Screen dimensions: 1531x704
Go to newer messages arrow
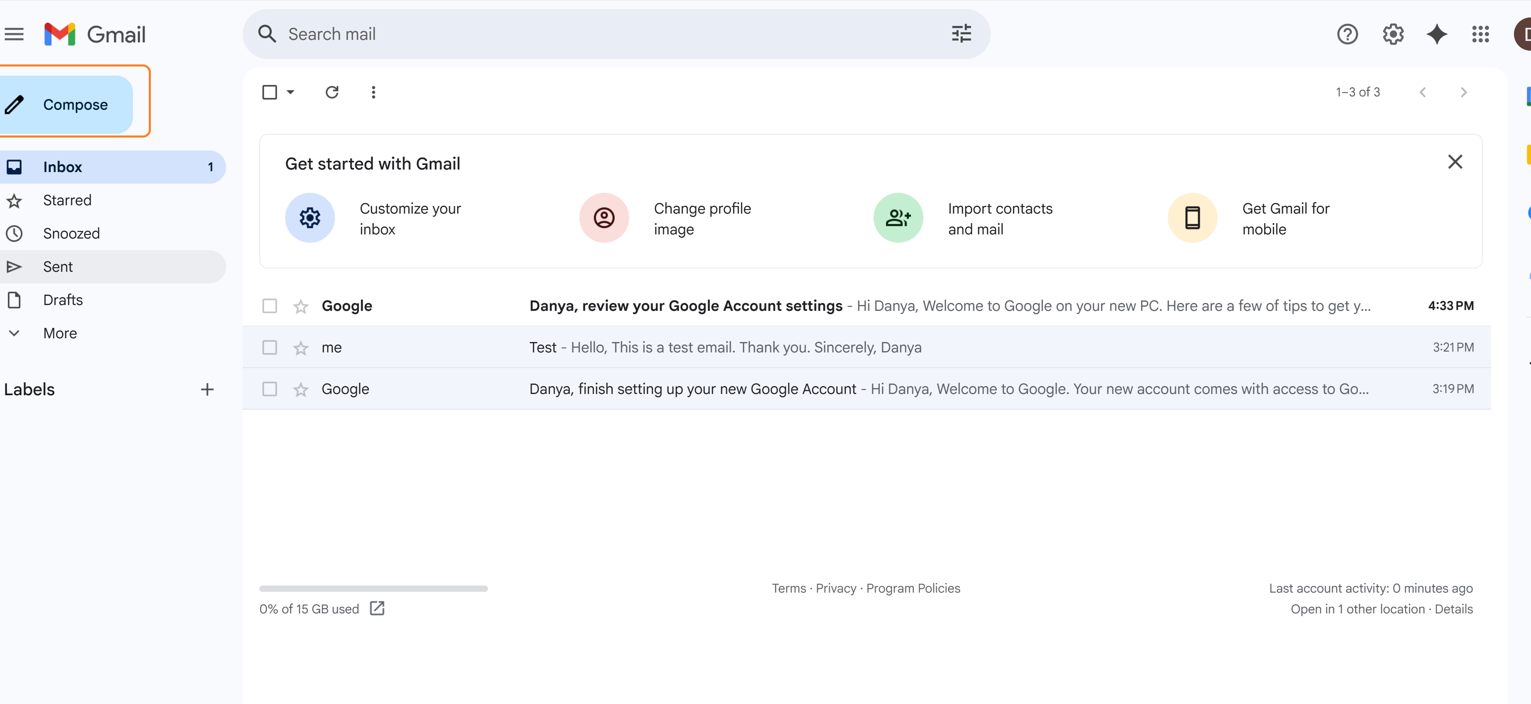tap(1423, 92)
